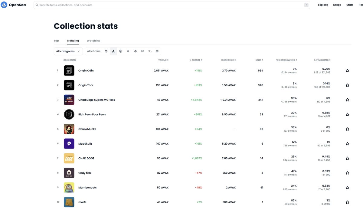Open the Rich Peon Poor Peon name

[92, 114]
